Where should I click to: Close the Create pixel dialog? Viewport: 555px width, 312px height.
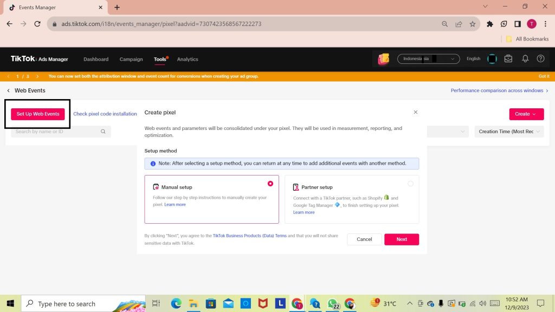416,112
